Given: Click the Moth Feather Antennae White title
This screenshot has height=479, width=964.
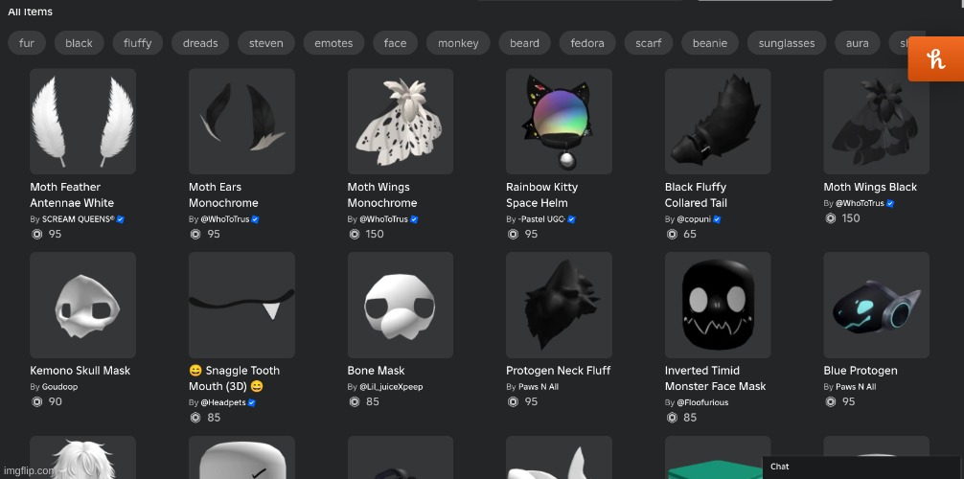Looking at the screenshot, I should (72, 194).
